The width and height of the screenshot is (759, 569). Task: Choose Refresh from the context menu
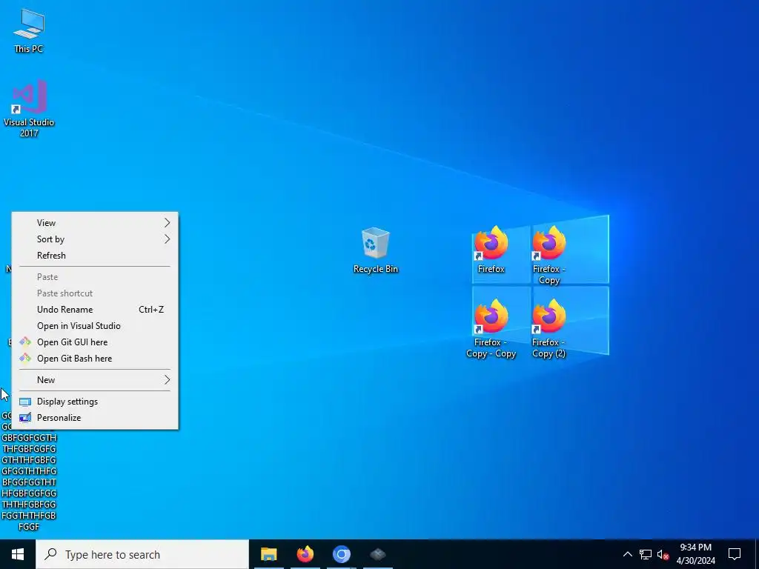[x=95, y=256]
